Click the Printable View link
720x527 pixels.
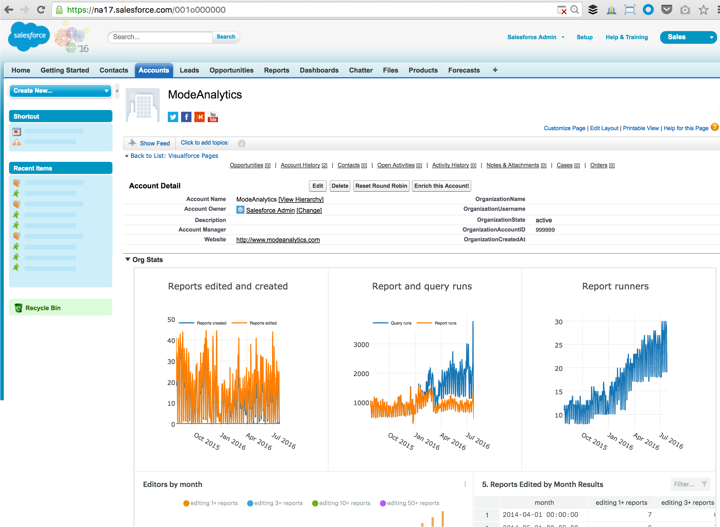(x=641, y=128)
